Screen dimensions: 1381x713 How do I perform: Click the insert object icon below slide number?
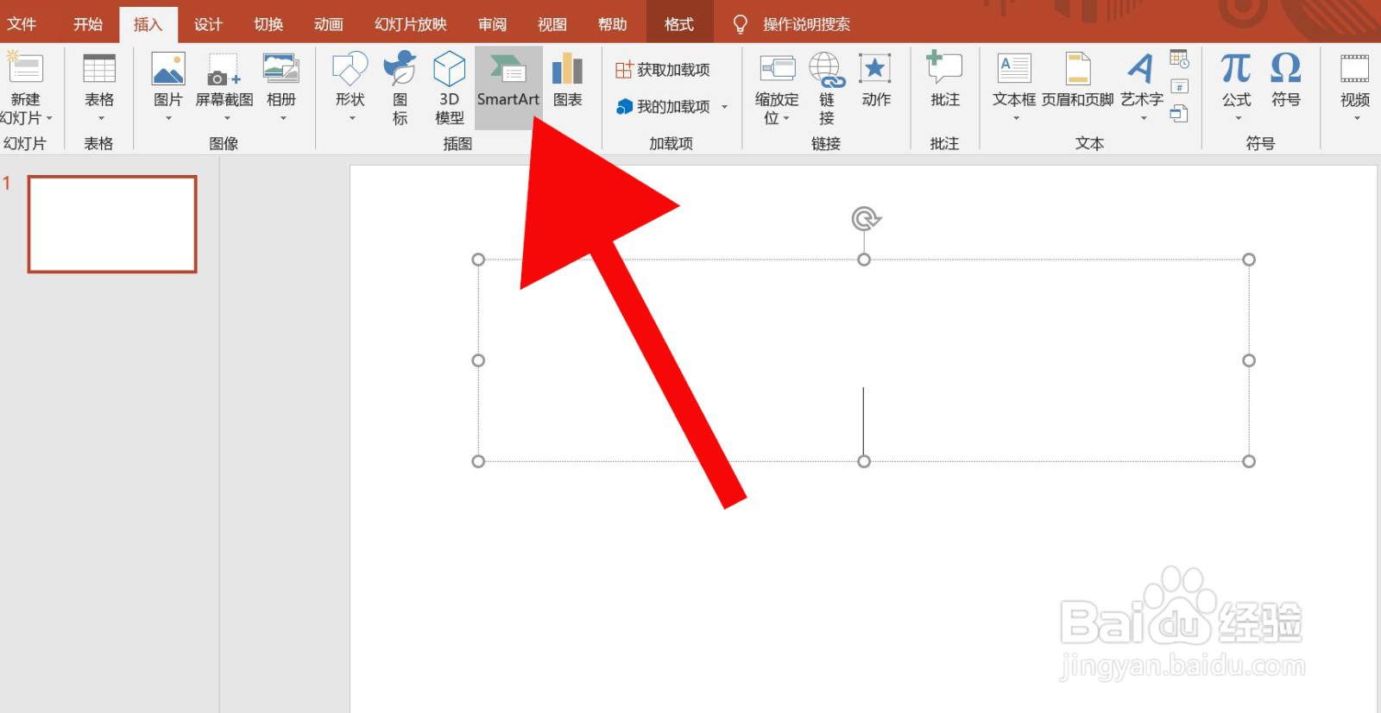pos(1179,114)
